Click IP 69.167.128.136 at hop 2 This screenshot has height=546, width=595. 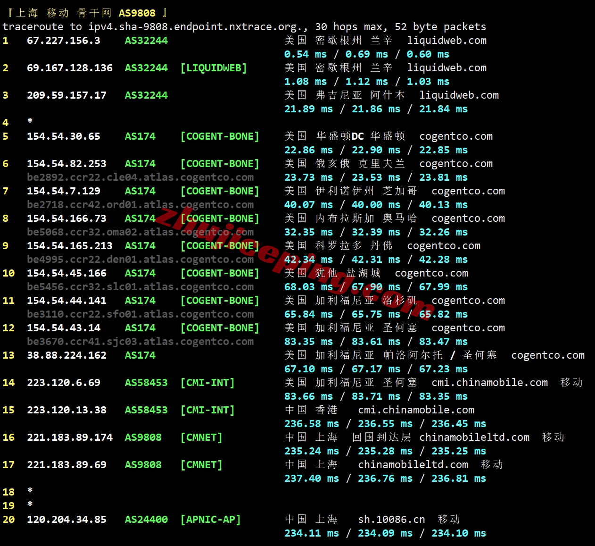tap(70, 68)
